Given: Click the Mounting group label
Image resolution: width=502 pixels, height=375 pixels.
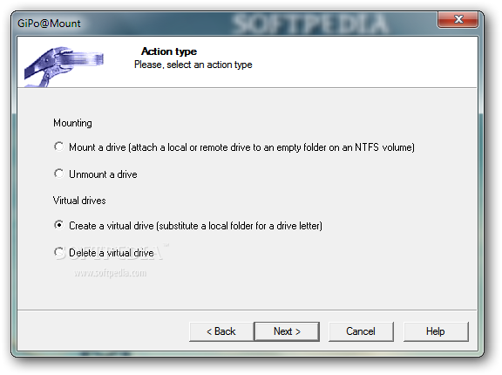Looking at the screenshot, I should (x=72, y=123).
